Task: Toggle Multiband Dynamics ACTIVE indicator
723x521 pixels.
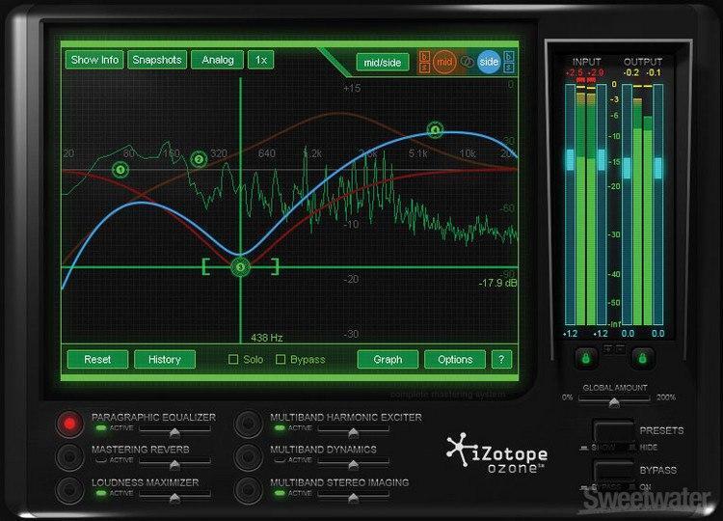Action: tap(280, 460)
